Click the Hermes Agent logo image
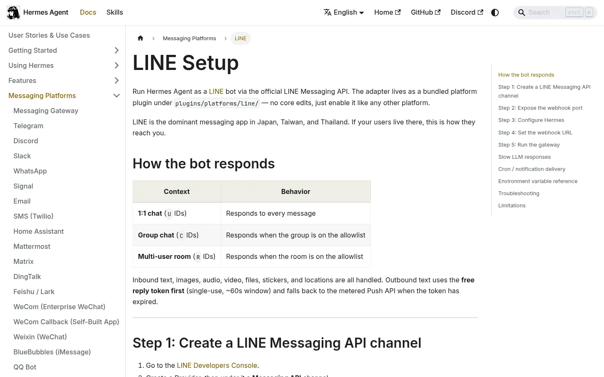The image size is (604, 377). click(13, 13)
